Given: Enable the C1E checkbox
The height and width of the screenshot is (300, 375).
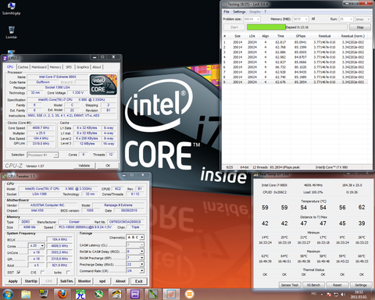Looking at the screenshot, I should 42,272.
